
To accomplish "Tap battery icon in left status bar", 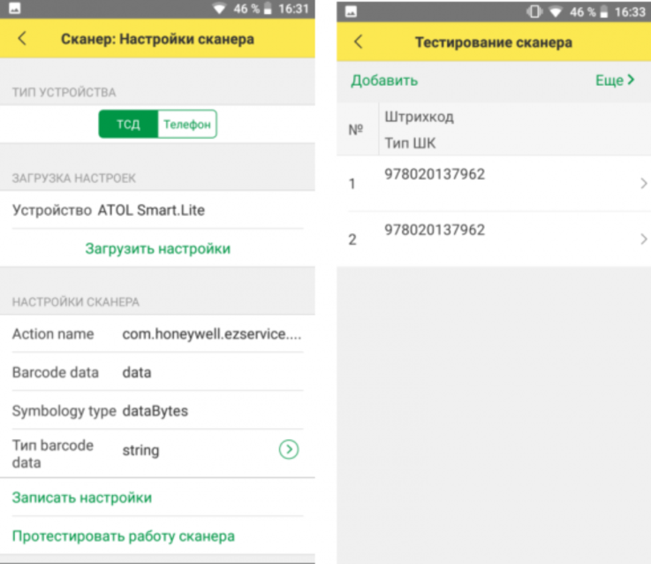I will coord(268,9).
